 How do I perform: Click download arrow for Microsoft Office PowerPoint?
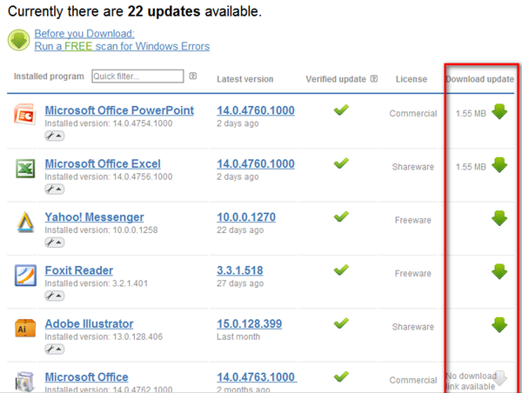pyautogui.click(x=499, y=111)
